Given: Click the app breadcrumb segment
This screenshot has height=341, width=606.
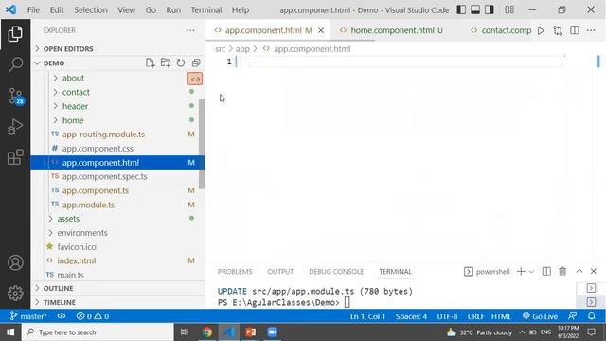Looking at the screenshot, I should click(242, 49).
